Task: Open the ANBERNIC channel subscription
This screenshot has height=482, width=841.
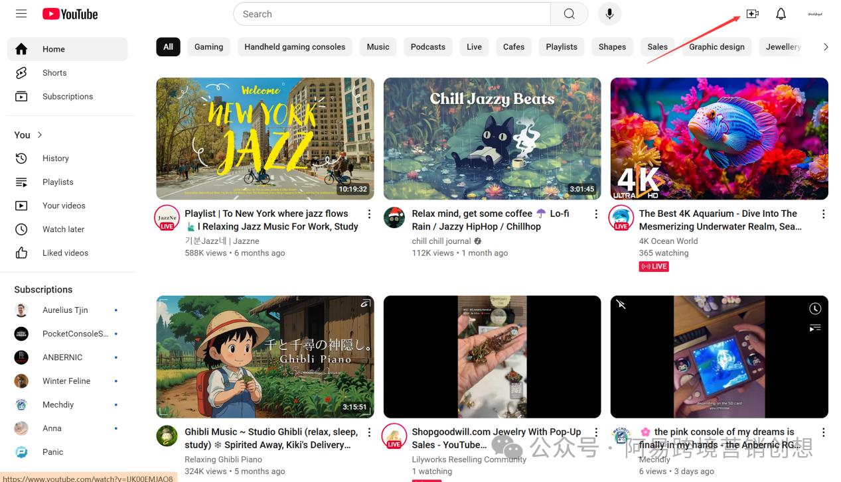Action: click(62, 357)
